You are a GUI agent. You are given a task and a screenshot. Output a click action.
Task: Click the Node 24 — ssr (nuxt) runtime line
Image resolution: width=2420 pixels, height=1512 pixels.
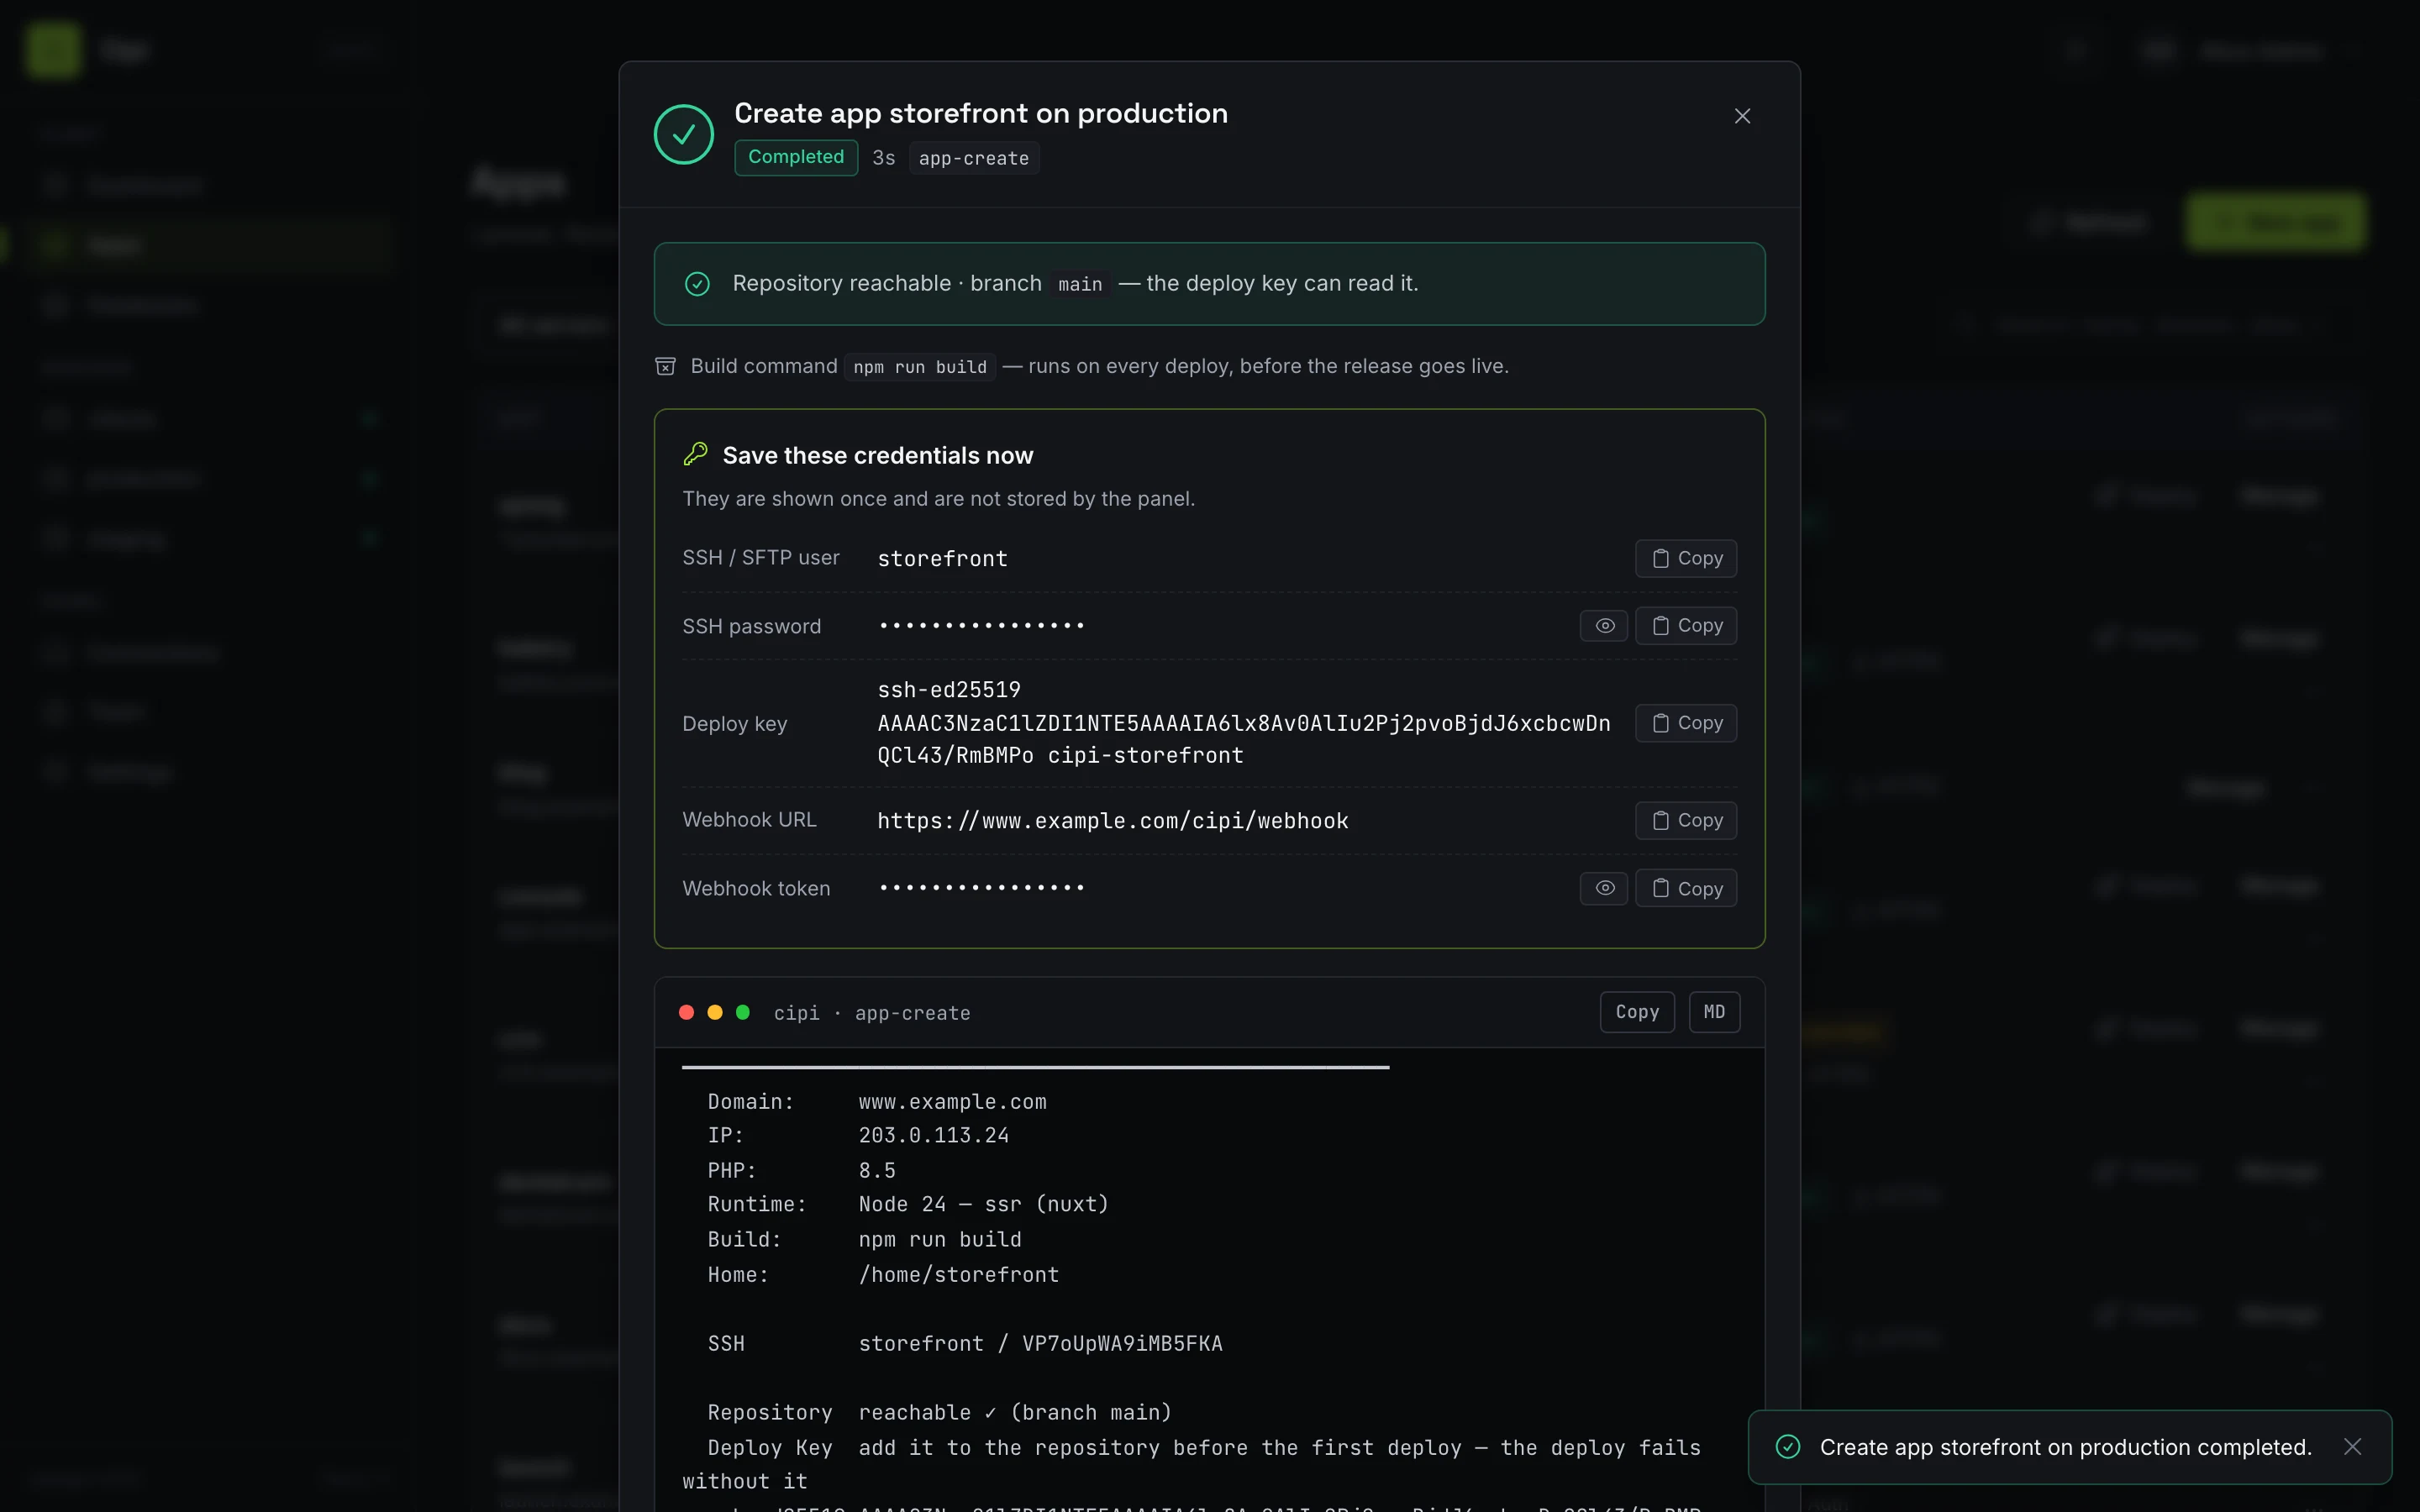point(984,1204)
